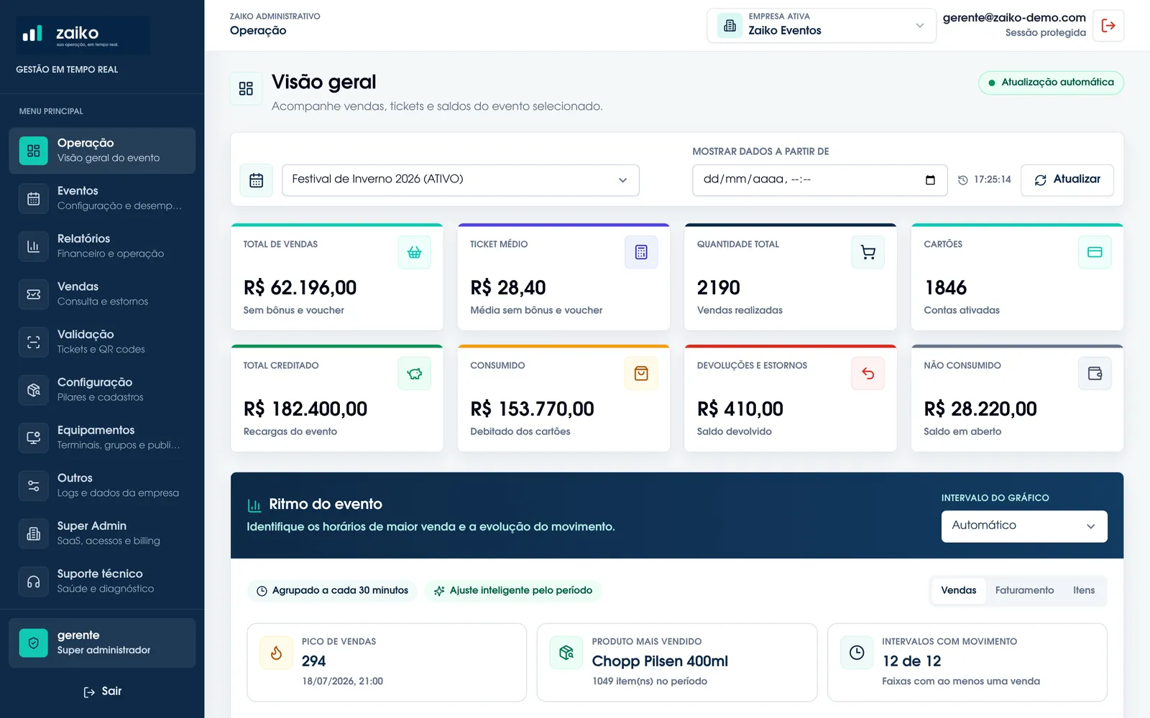This screenshot has width=1150, height=718.
Task: Click the Ajuste inteligente pelo período chip
Action: [513, 591]
